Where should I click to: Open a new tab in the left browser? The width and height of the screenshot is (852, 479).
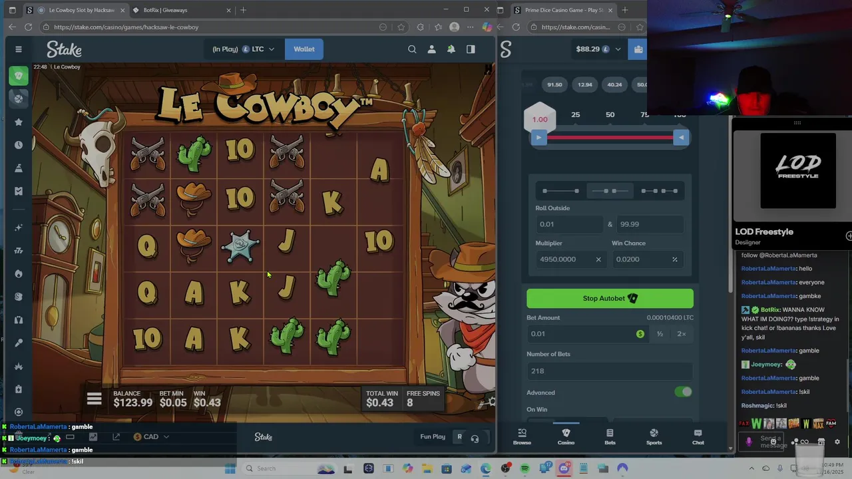click(243, 10)
